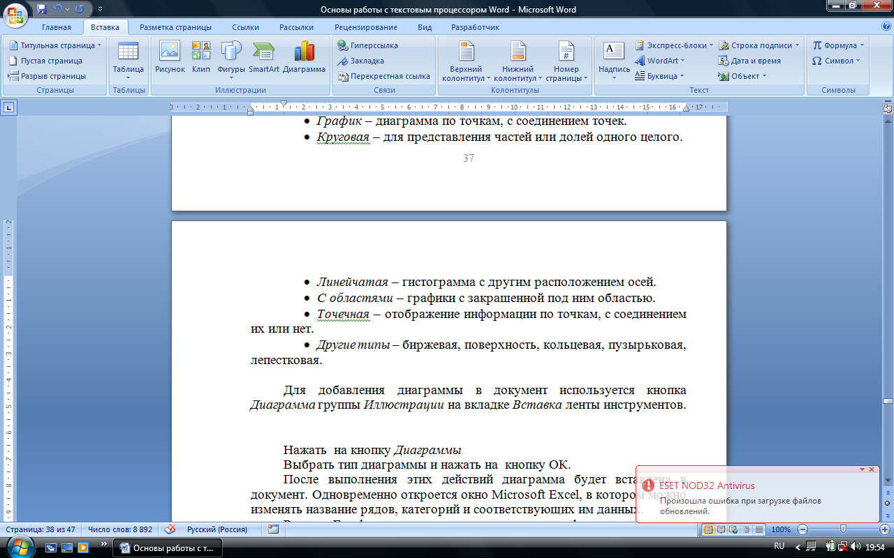Switch to Draft view
This screenshot has width=894, height=558.
coord(759,529)
